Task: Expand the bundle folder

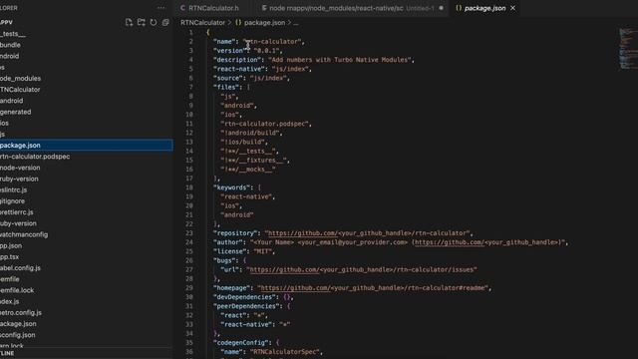Action: click(87, 45)
